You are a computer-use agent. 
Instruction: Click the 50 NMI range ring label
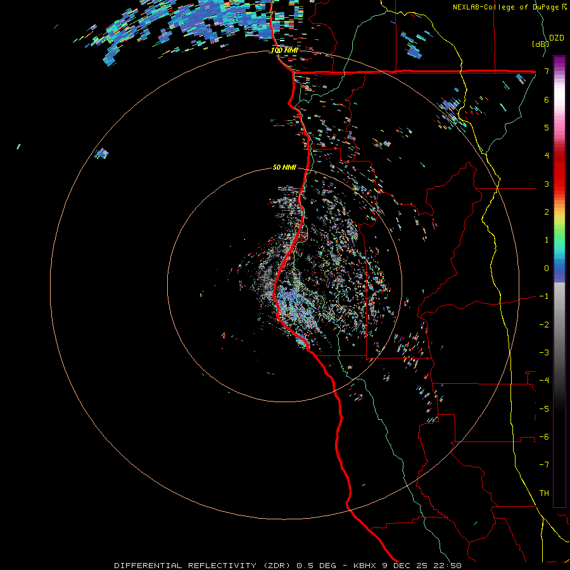pyautogui.click(x=284, y=167)
